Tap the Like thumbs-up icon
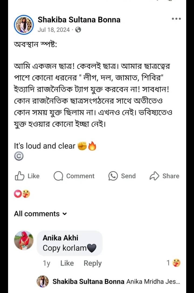Viewport: 194px width, 293px height. point(20,176)
